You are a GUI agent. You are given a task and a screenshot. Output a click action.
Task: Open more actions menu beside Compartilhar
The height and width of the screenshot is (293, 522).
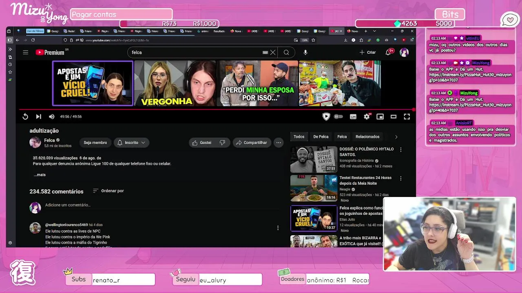click(279, 142)
